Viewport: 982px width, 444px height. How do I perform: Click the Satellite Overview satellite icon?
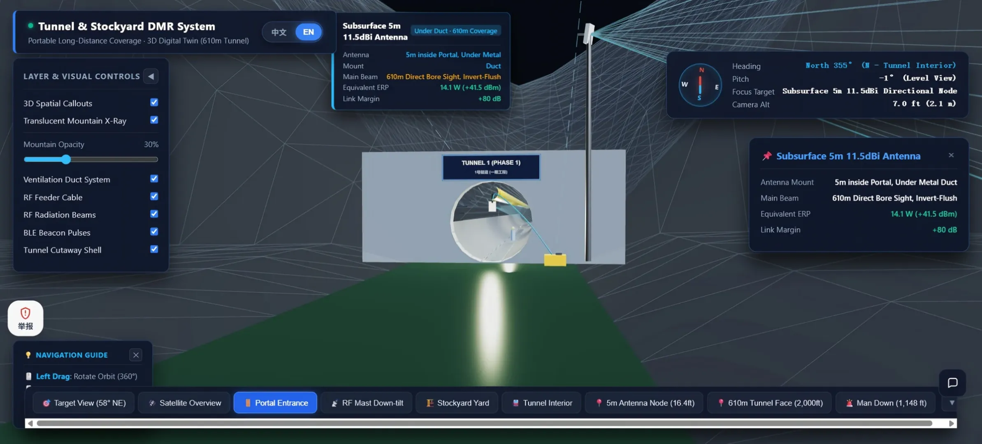(x=152, y=403)
